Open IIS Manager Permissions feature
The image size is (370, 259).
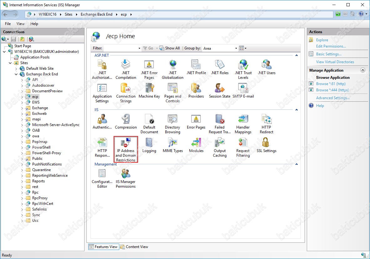pyautogui.click(x=126, y=179)
